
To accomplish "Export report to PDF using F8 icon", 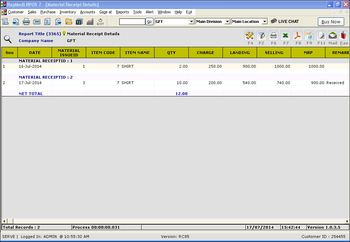I will [x=297, y=36].
